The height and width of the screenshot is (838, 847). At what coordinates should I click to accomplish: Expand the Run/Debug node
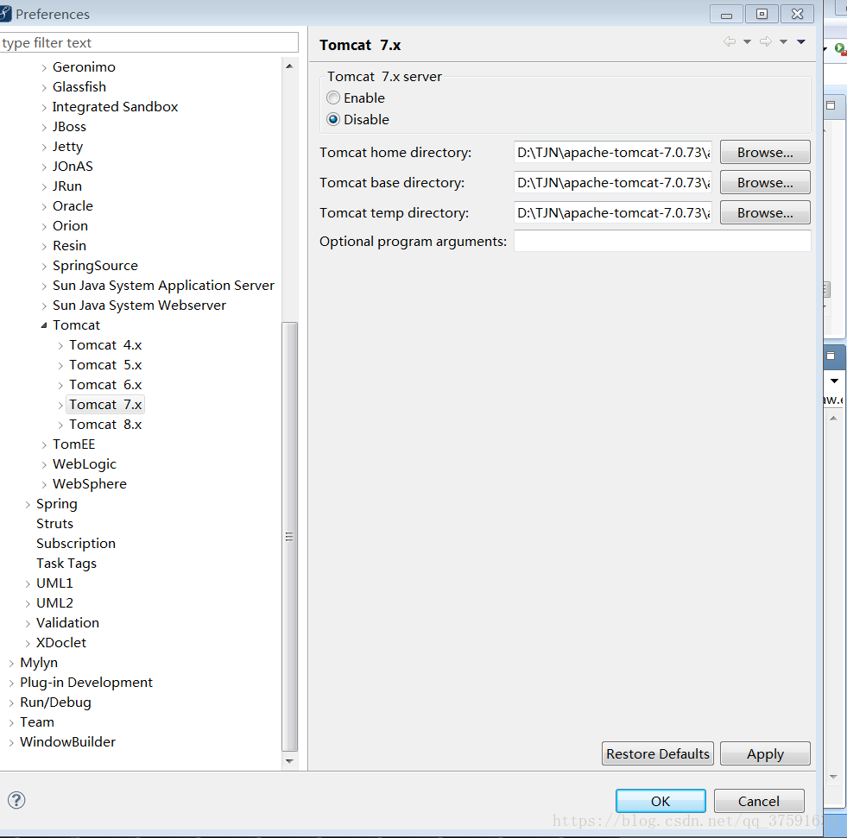[x=12, y=703]
